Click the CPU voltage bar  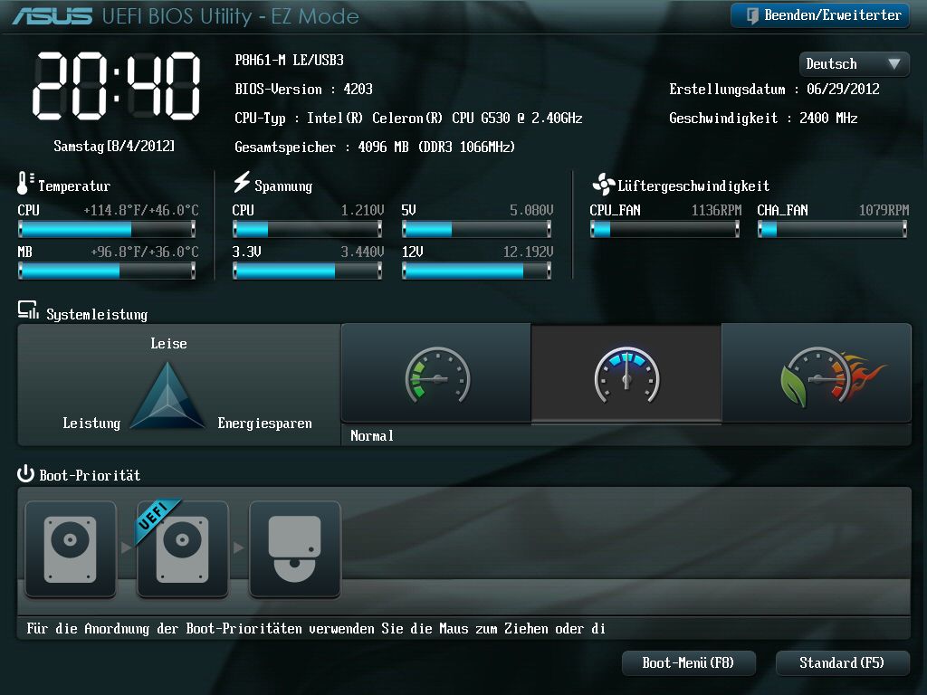coord(308,229)
